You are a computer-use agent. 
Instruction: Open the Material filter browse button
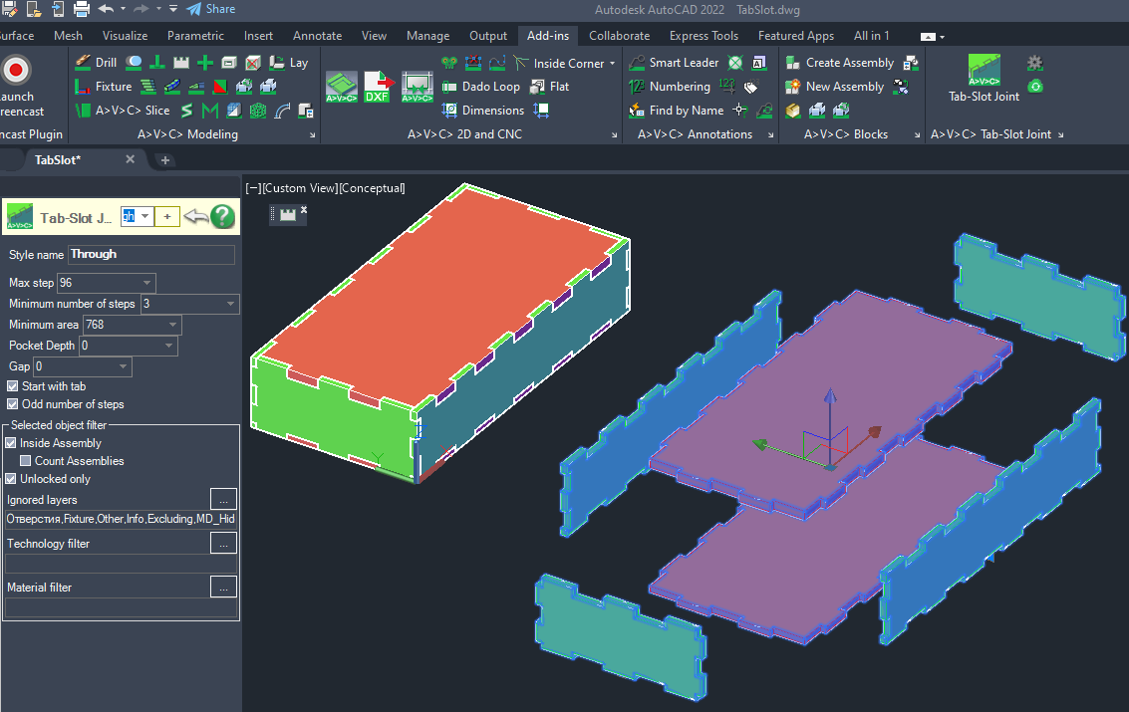(x=223, y=587)
